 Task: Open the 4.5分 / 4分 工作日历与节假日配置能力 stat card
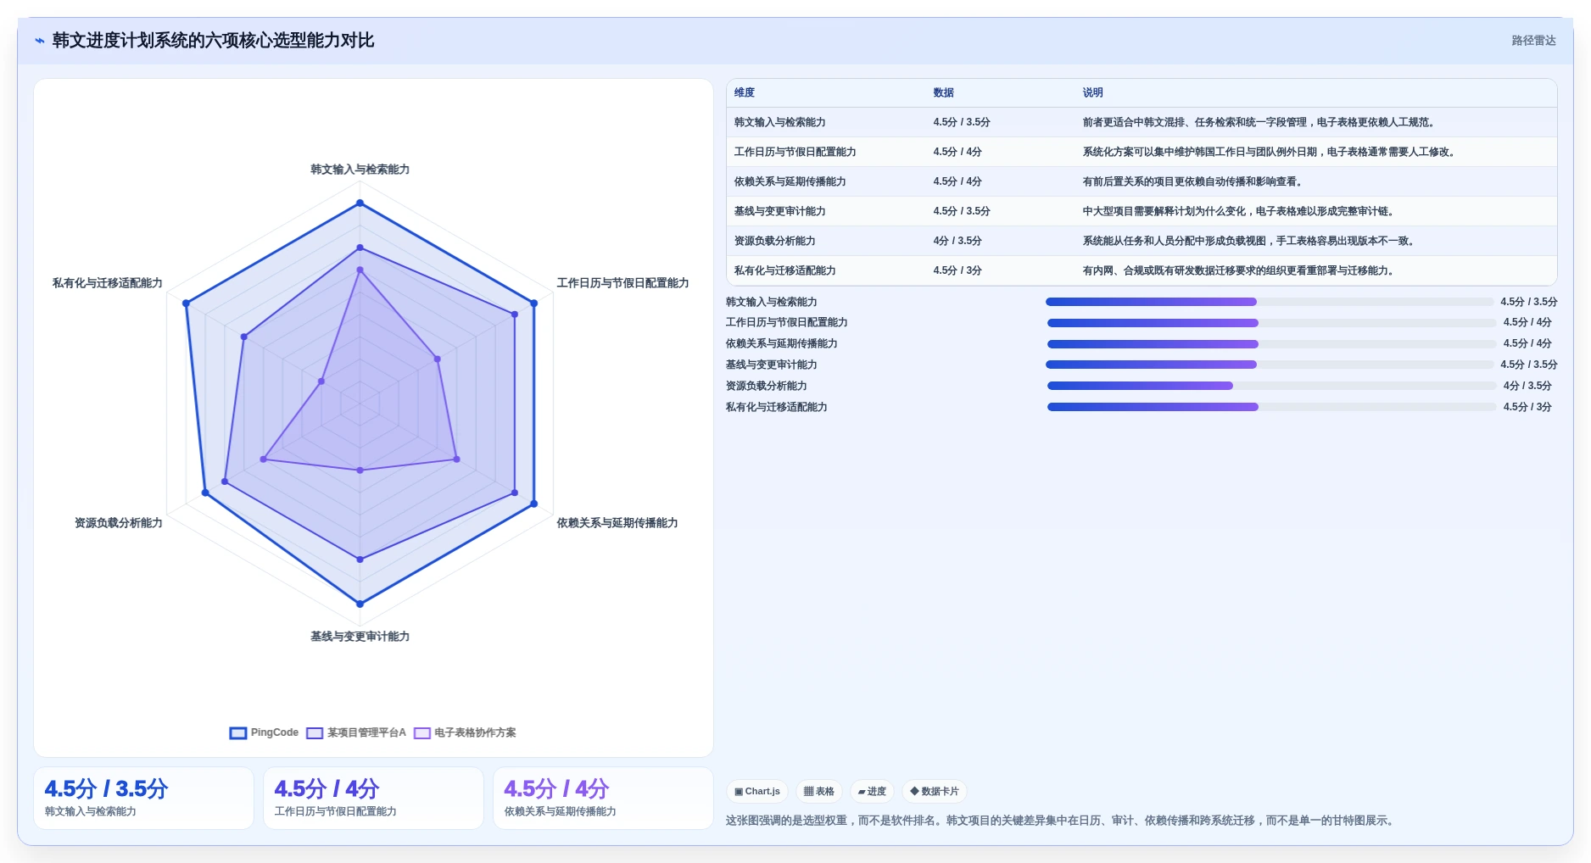tap(373, 798)
